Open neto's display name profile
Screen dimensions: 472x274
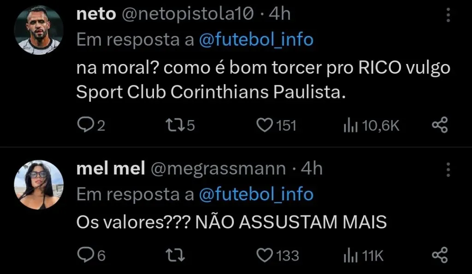point(95,14)
